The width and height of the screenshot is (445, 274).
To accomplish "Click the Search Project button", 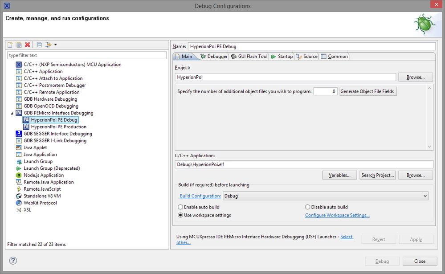I will 378,175.
